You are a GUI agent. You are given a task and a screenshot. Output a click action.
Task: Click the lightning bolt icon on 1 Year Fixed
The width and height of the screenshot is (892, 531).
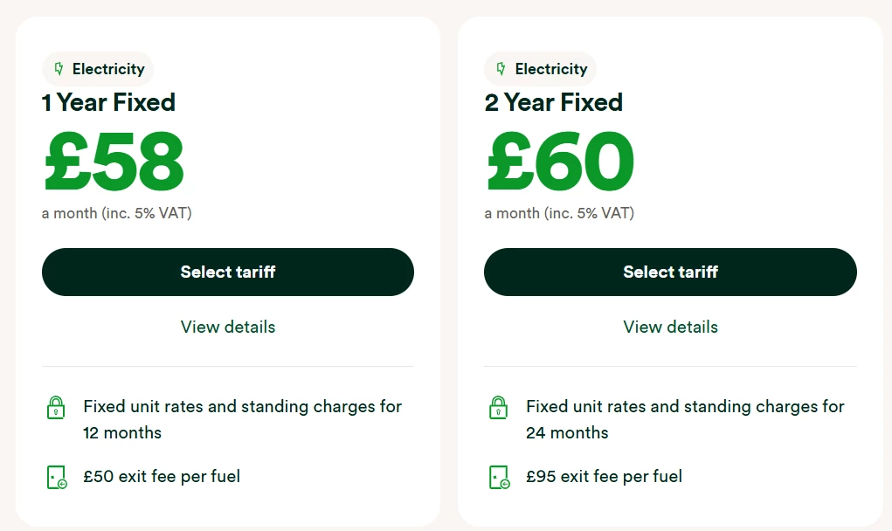coord(59,69)
